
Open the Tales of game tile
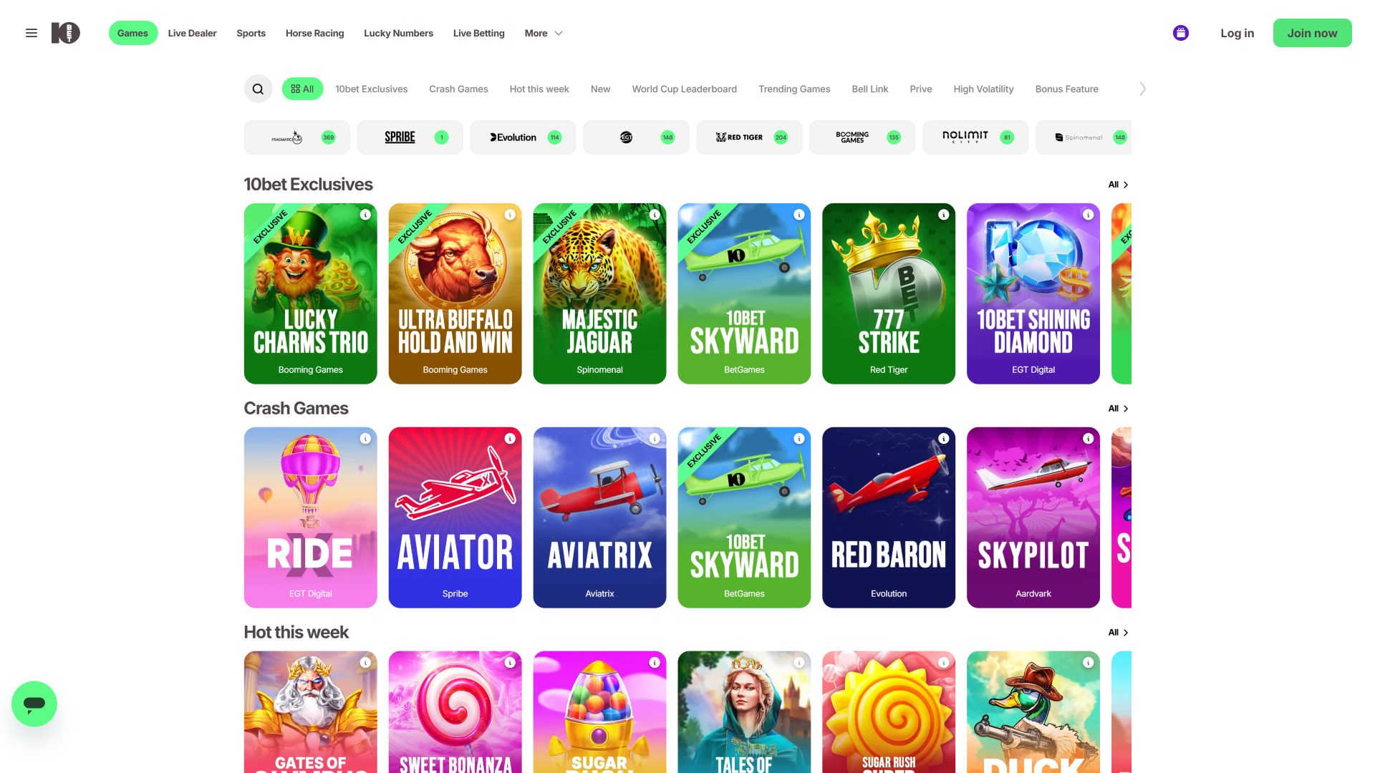(x=744, y=711)
